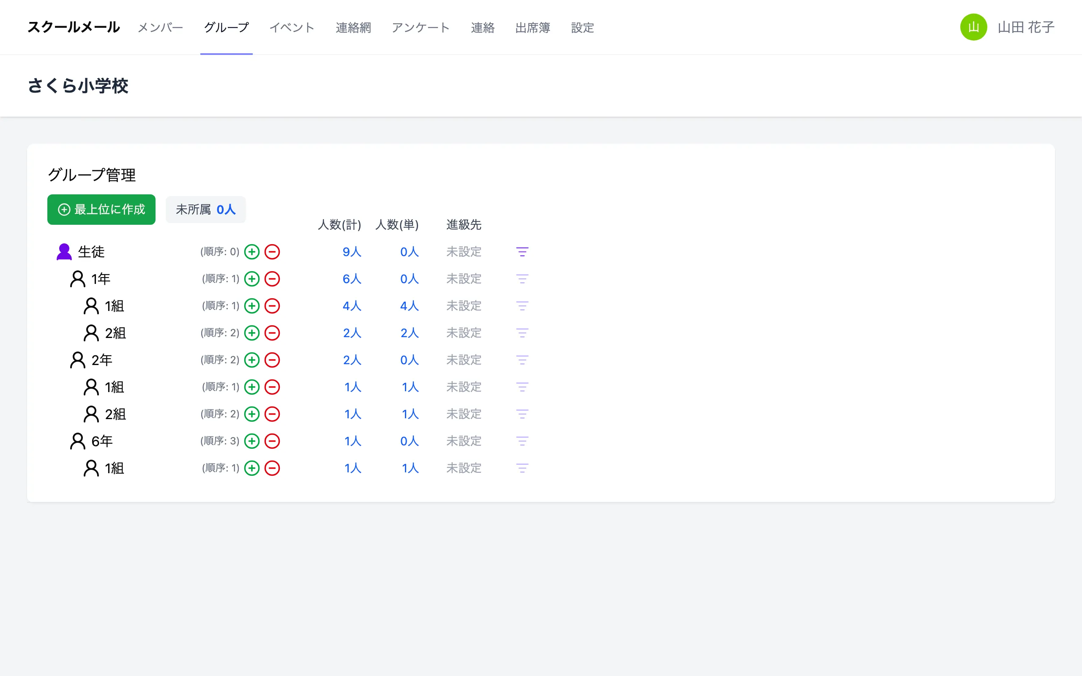Click the 9人 total count for 生徒

(x=352, y=252)
